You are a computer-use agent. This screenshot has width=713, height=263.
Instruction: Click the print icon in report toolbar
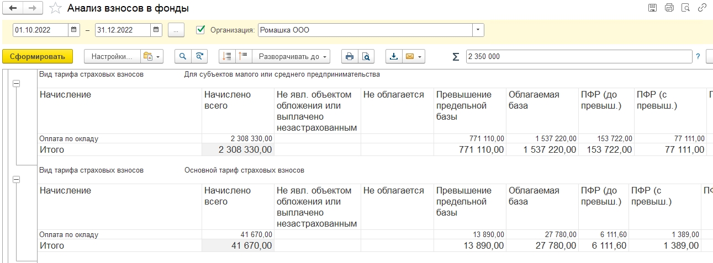click(x=349, y=56)
